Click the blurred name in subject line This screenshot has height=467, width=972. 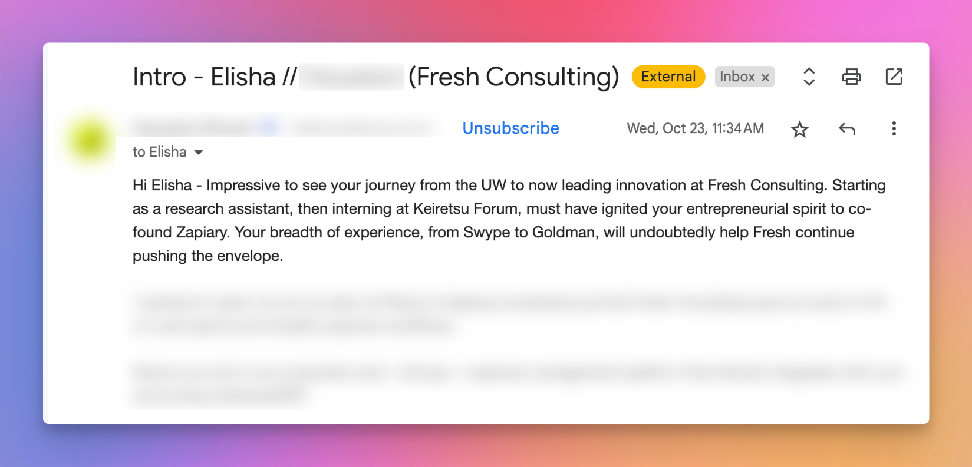[351, 77]
